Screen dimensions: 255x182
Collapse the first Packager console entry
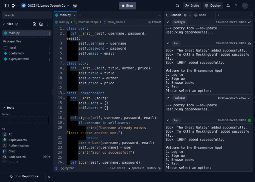point(168,22)
